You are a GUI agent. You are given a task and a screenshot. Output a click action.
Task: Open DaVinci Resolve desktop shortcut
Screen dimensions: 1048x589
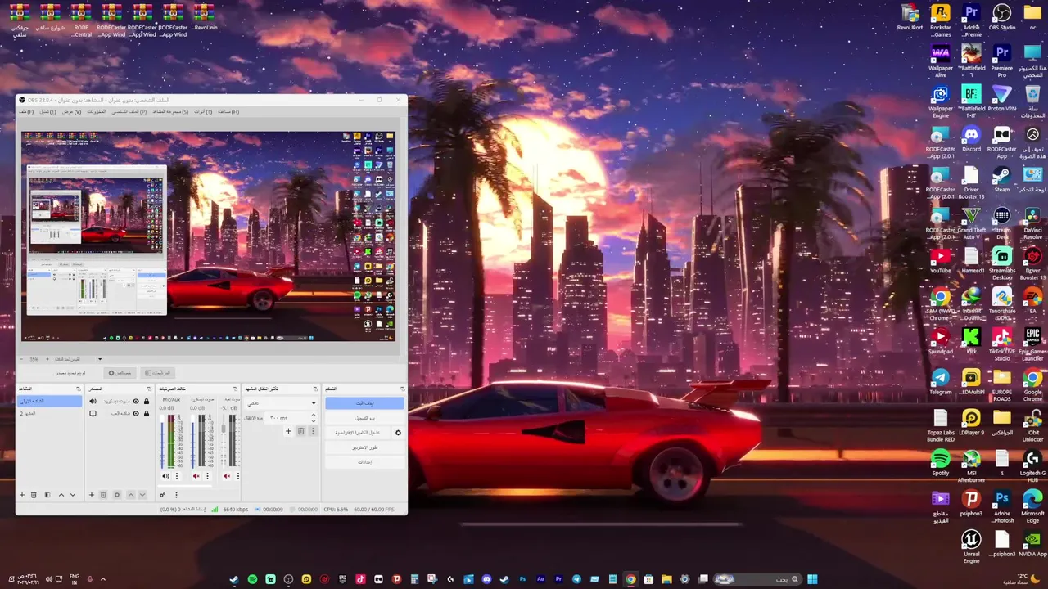1032,223
